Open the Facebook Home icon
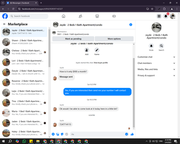Screen dimensions: 180x144 (63, 16)
